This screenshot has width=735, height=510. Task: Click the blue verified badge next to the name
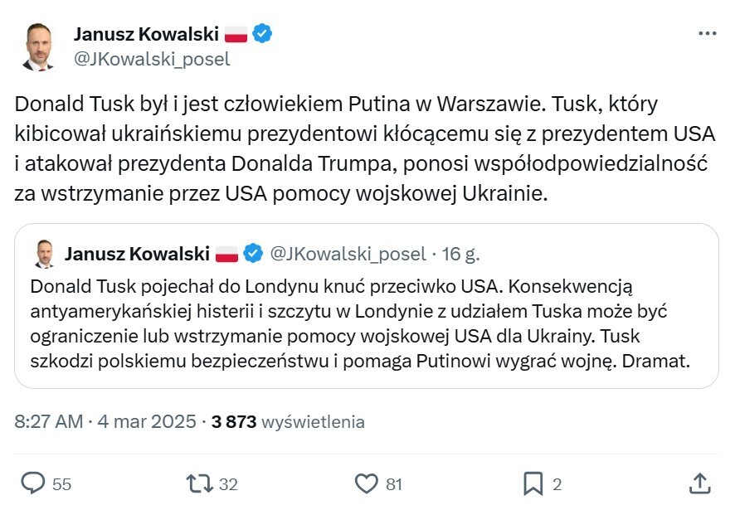(x=263, y=34)
